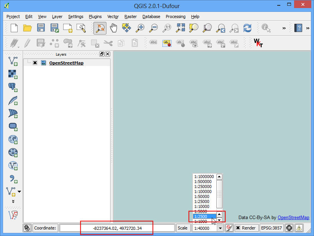The image size is (314, 236).
Task: Click the Zoom Full extent icon
Action: tap(180, 28)
